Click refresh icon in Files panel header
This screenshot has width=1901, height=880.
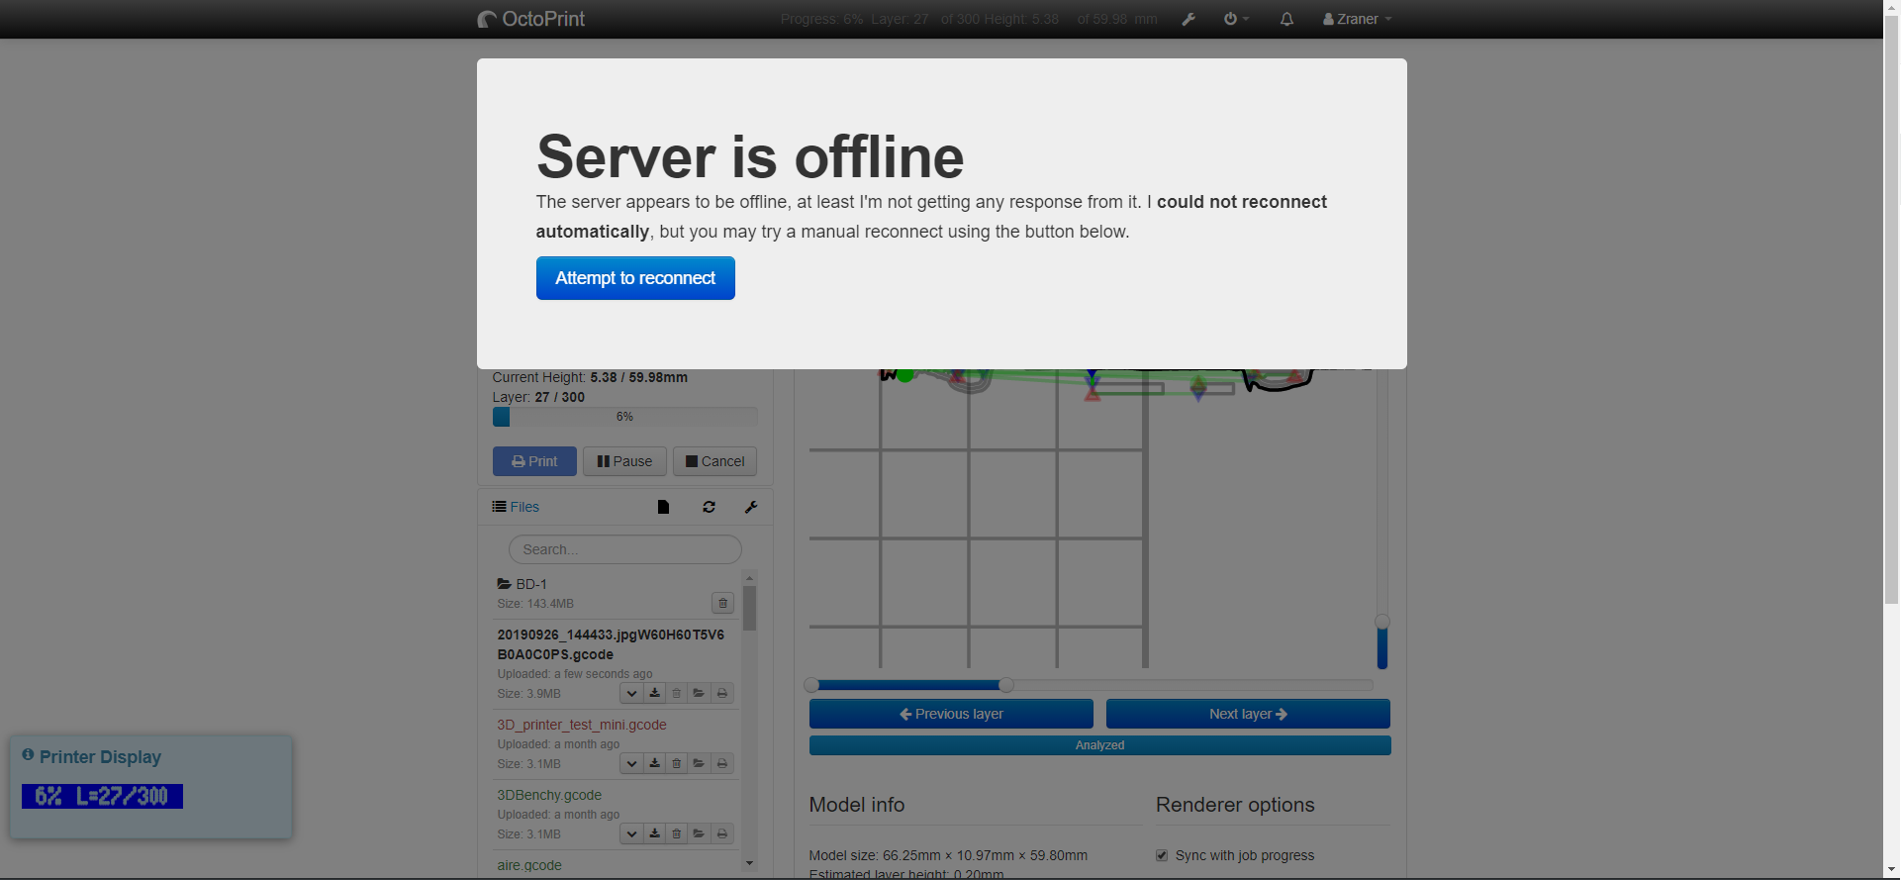709,507
